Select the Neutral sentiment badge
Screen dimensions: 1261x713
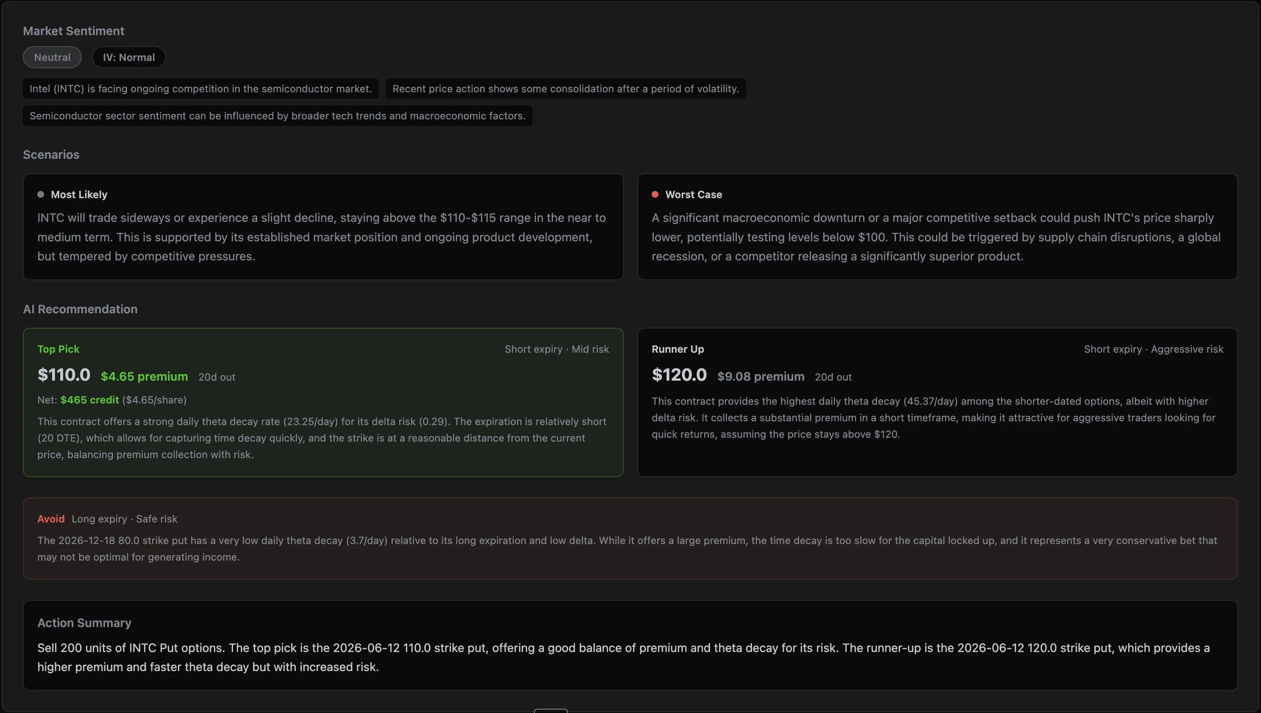pyautogui.click(x=53, y=57)
